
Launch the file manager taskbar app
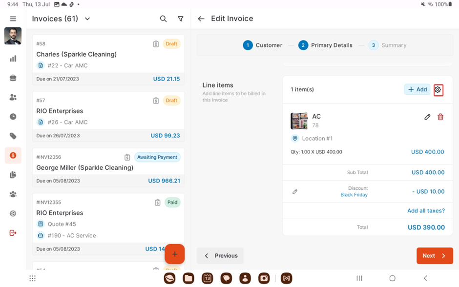click(x=188, y=279)
